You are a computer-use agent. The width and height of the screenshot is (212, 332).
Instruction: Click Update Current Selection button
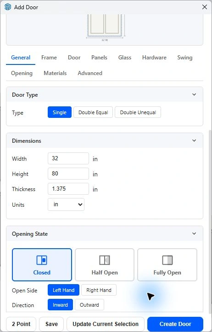pyautogui.click(x=106, y=324)
